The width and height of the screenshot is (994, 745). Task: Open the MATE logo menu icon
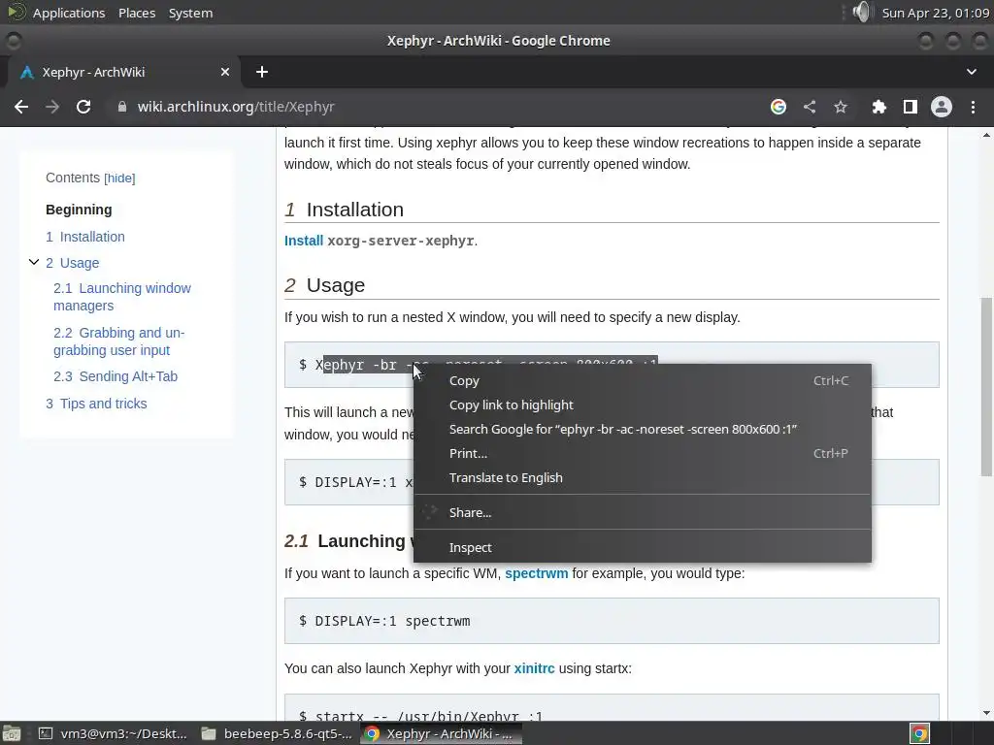pos(17,12)
